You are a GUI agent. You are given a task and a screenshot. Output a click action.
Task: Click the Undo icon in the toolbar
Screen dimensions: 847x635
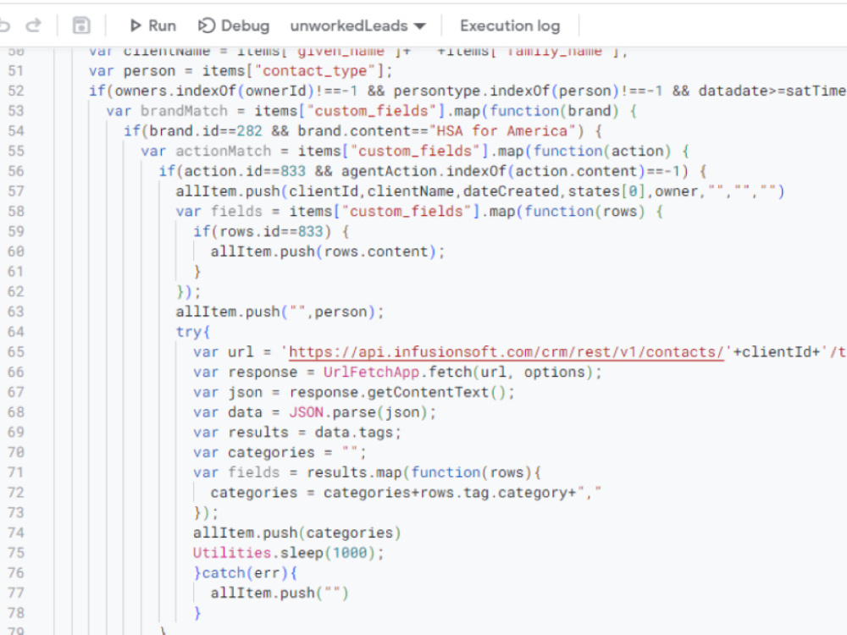coord(4,25)
